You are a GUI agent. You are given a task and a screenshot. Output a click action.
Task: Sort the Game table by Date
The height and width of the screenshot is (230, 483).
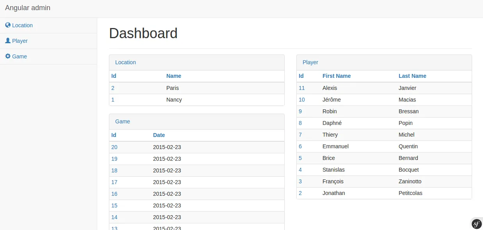(159, 135)
